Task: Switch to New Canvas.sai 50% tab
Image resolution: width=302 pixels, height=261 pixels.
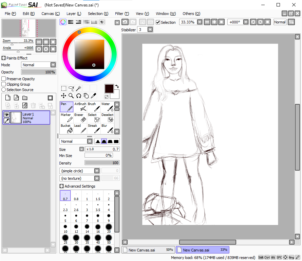Action: tap(148, 250)
